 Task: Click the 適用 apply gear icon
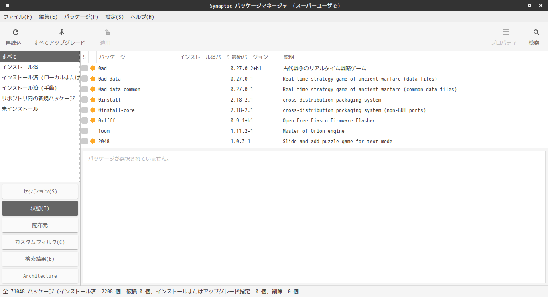(107, 33)
